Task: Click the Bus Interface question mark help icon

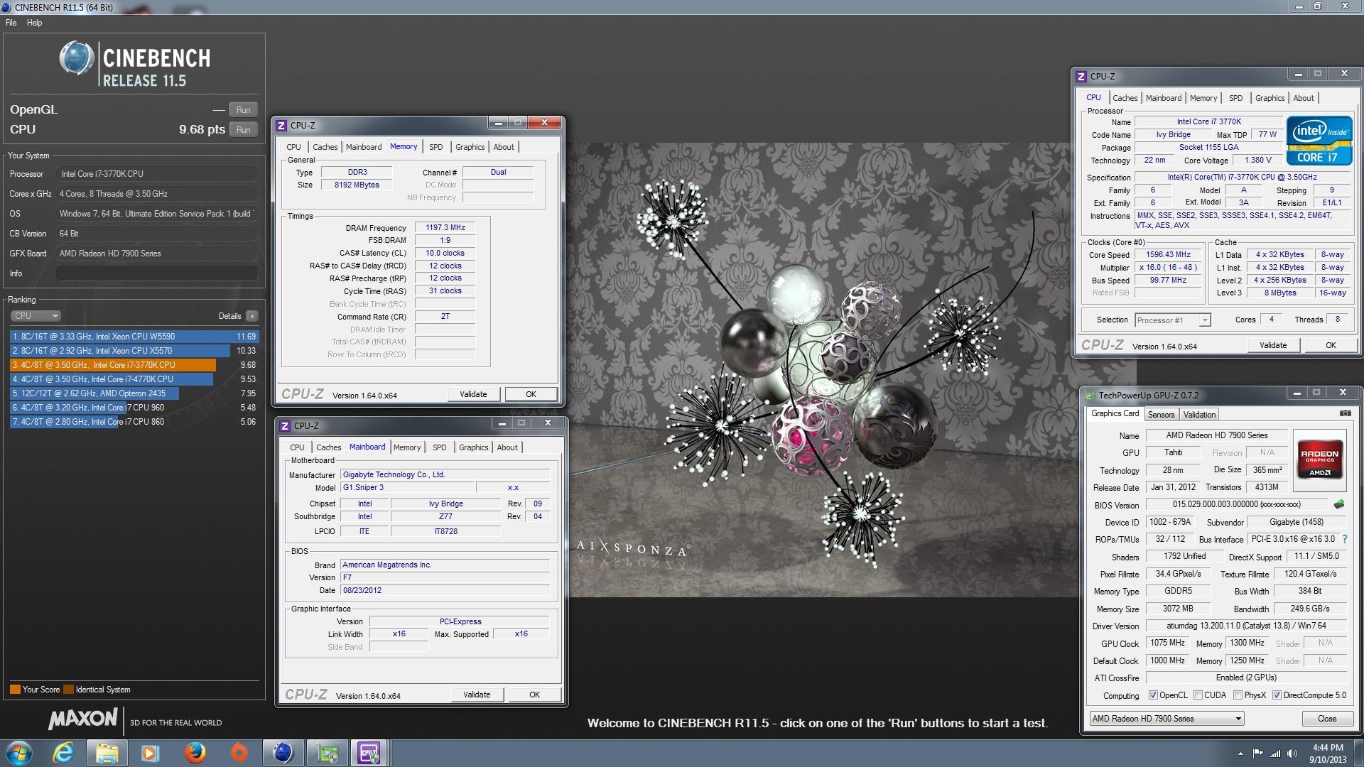Action: (1345, 539)
